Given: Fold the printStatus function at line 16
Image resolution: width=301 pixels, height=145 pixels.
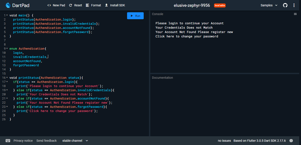Looking at the screenshot, I should pyautogui.click(x=7, y=77).
